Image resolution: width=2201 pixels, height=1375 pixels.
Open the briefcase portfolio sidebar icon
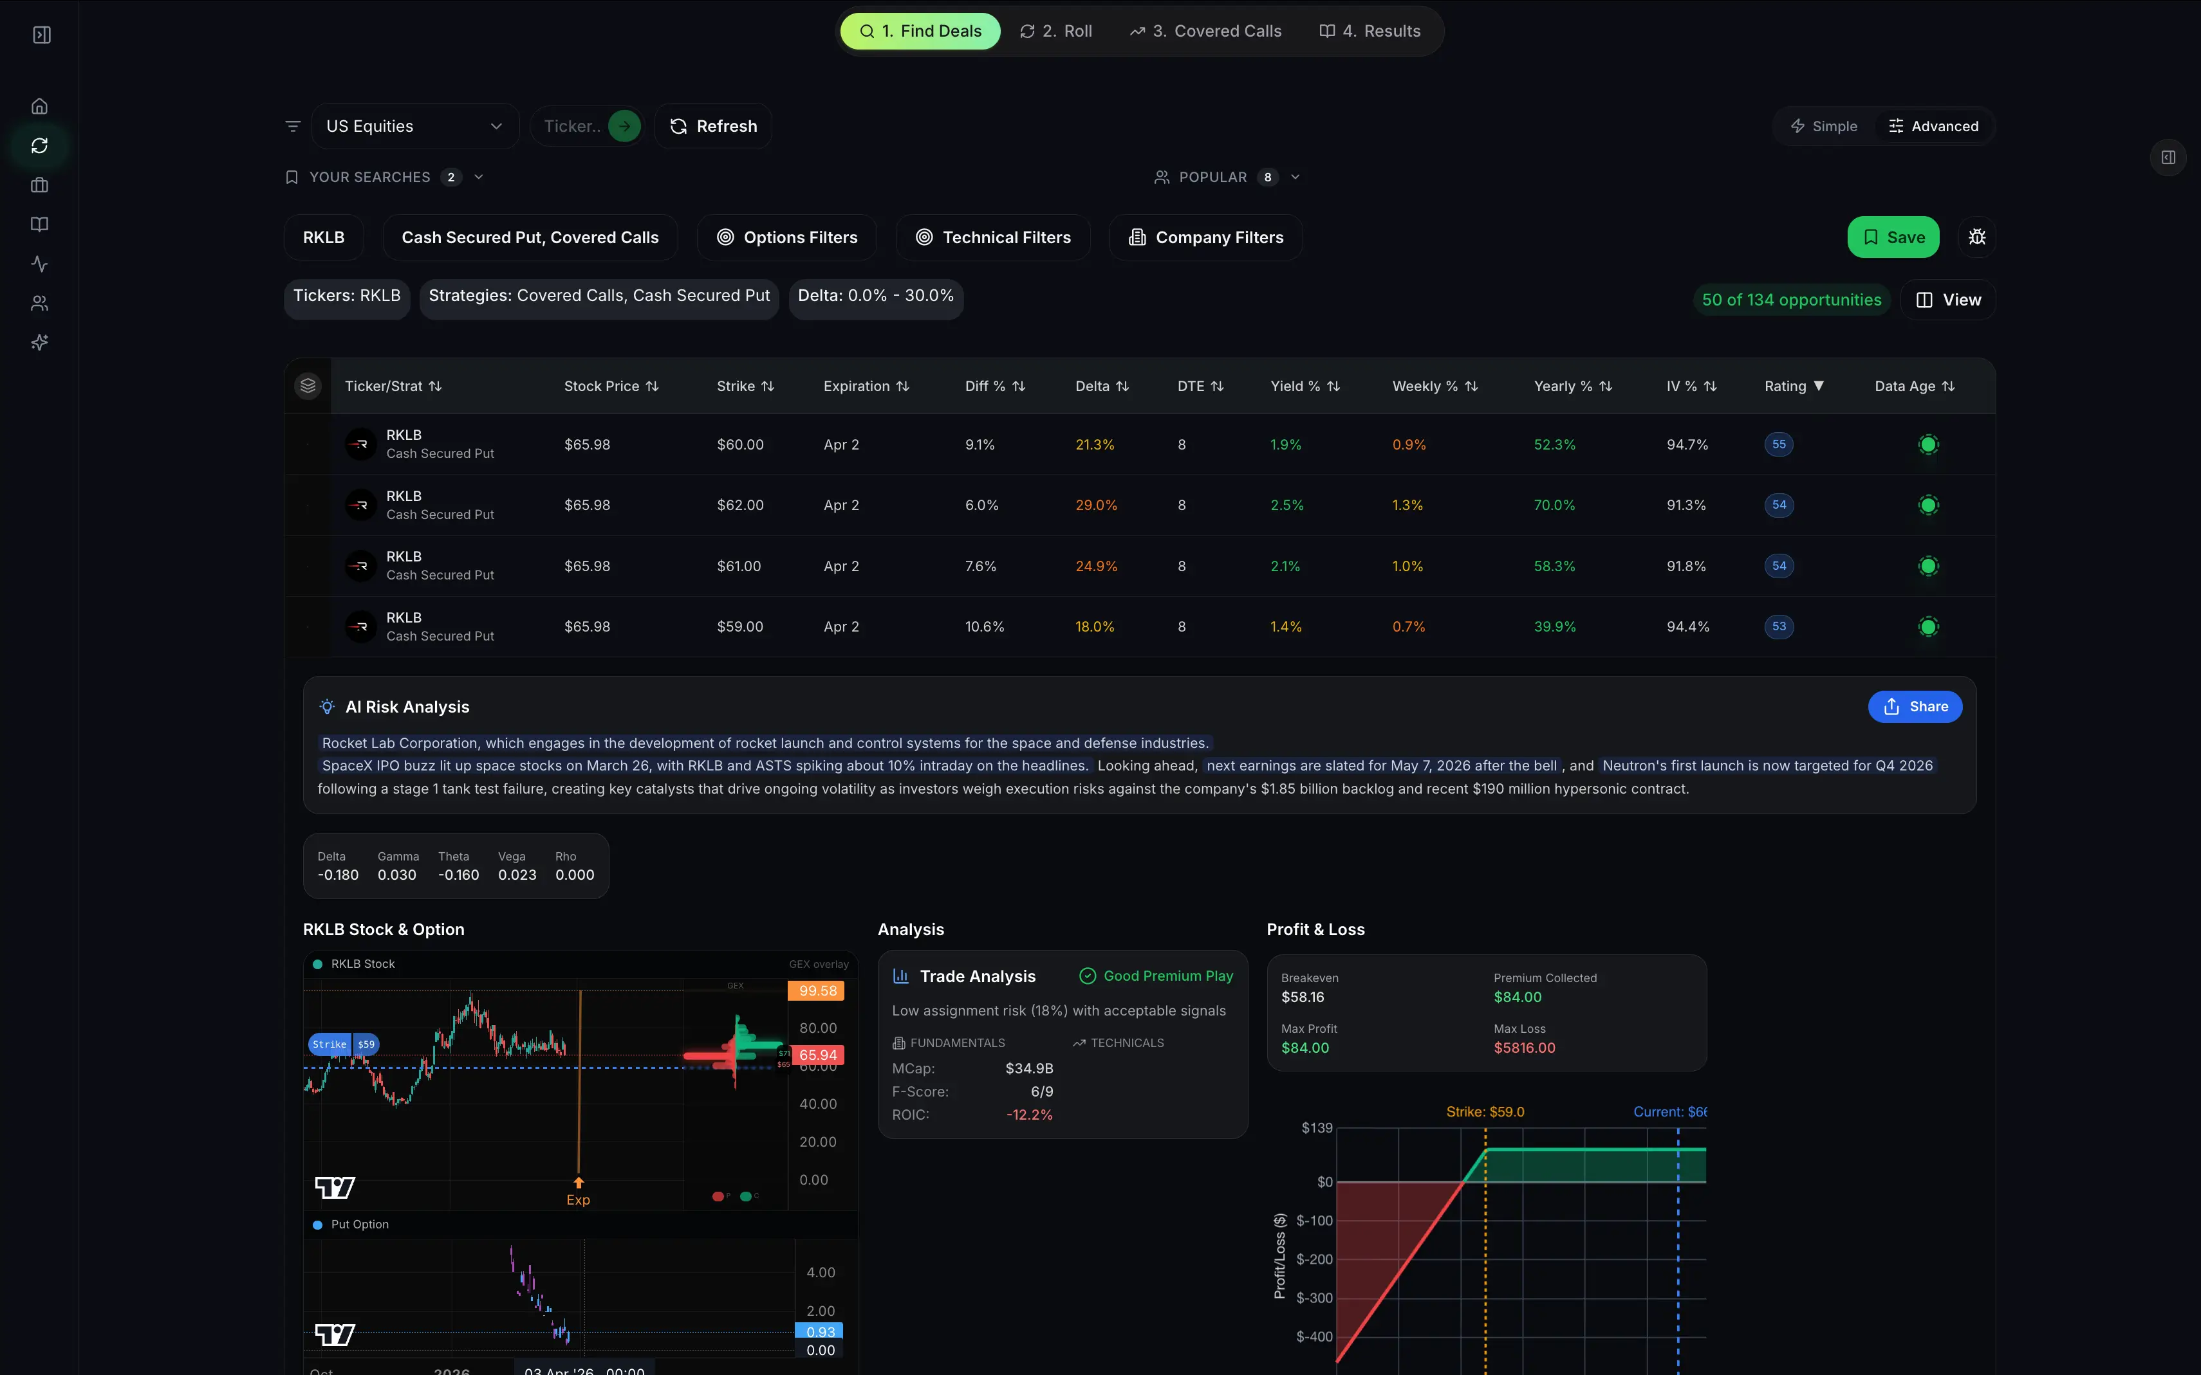[39, 185]
